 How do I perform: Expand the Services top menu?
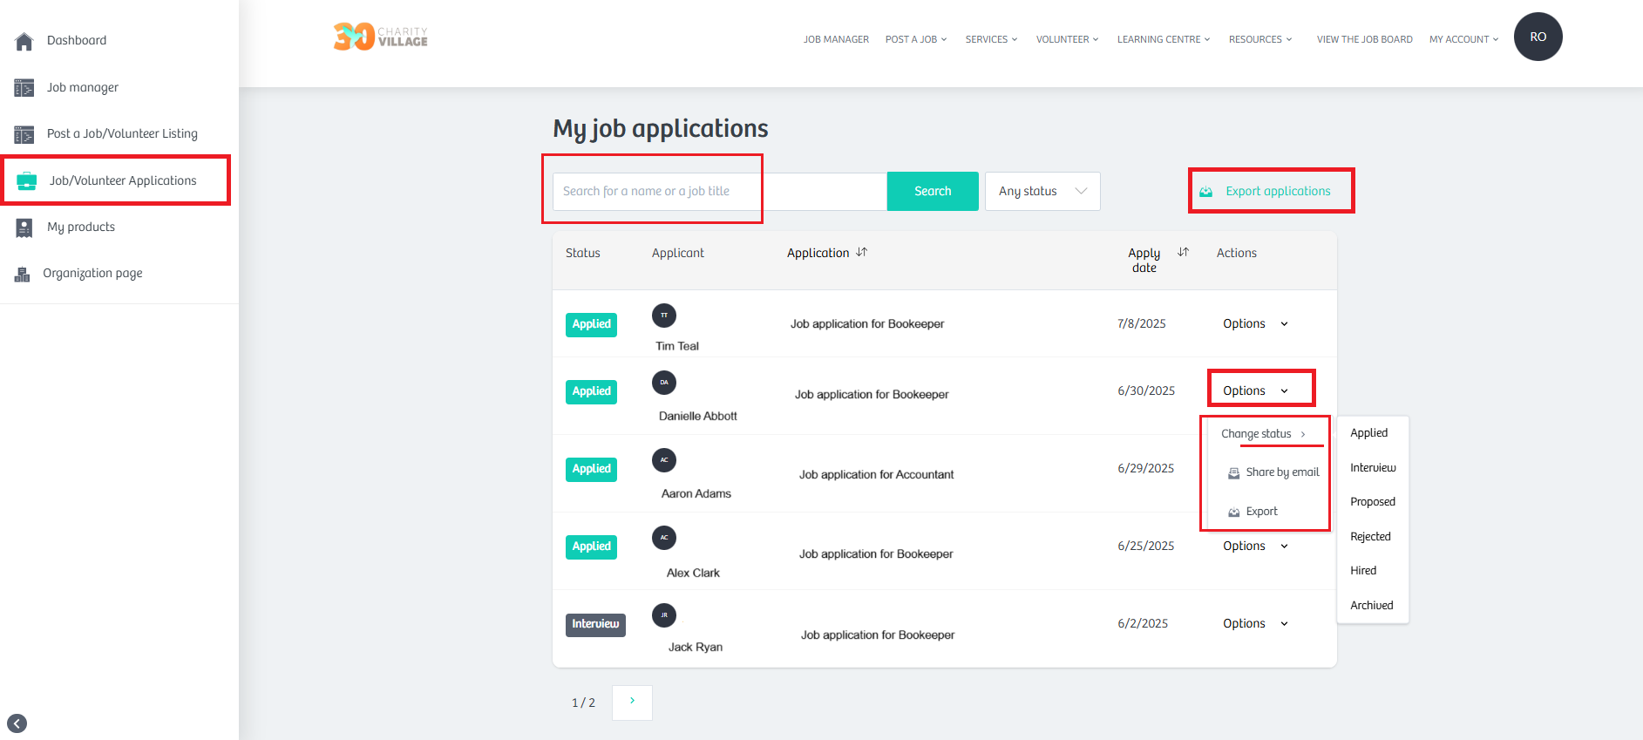992,39
